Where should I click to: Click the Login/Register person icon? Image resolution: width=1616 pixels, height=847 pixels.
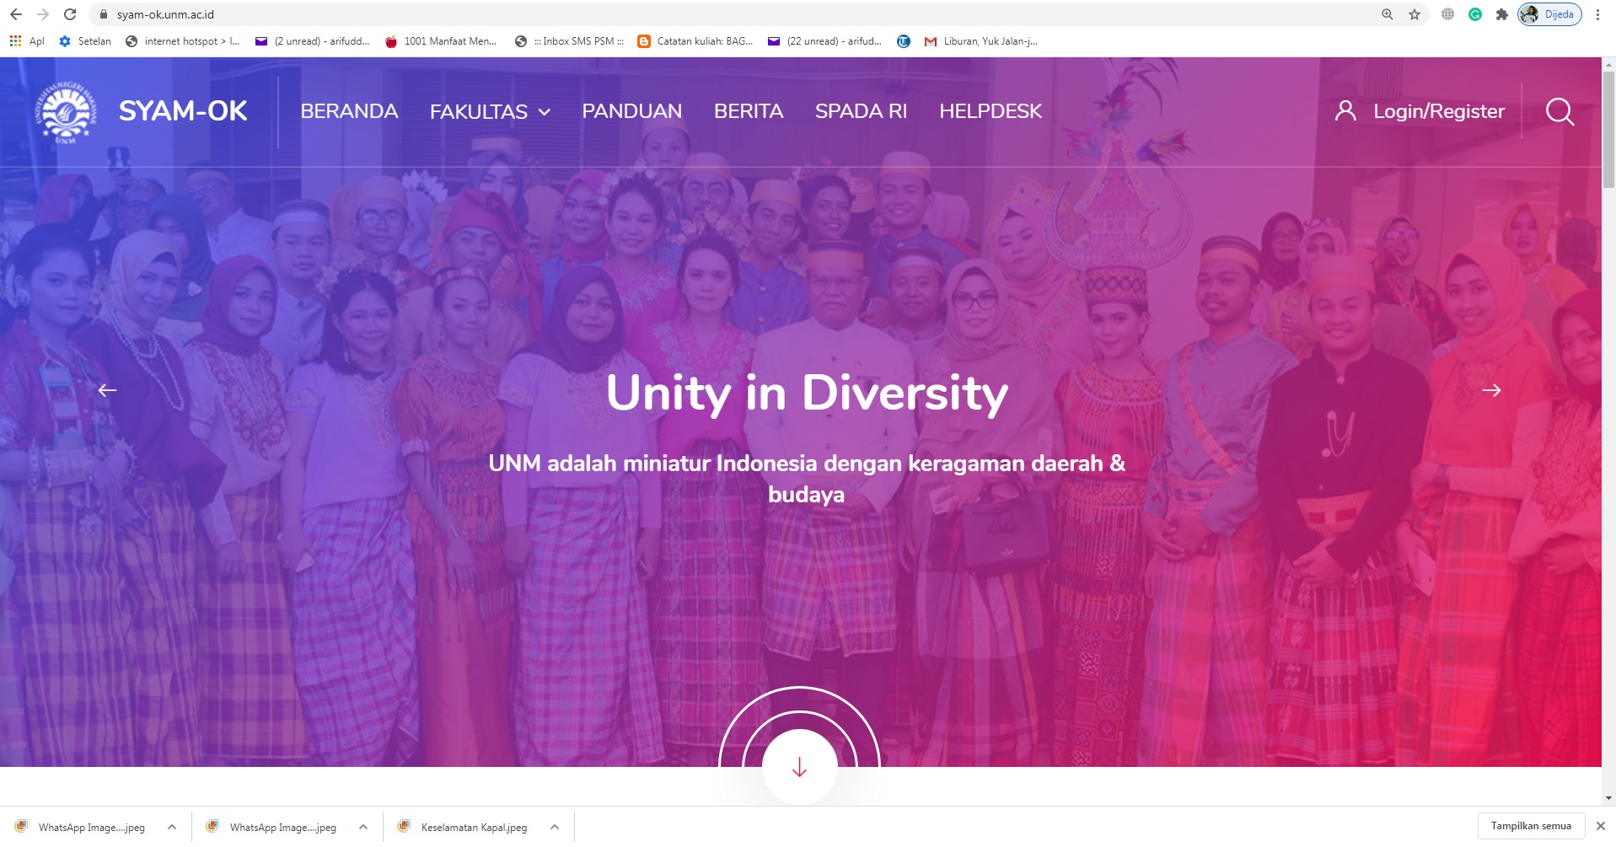point(1345,110)
